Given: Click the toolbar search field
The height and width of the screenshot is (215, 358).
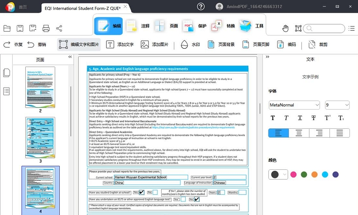Looking at the screenshot, I should coord(324,28).
